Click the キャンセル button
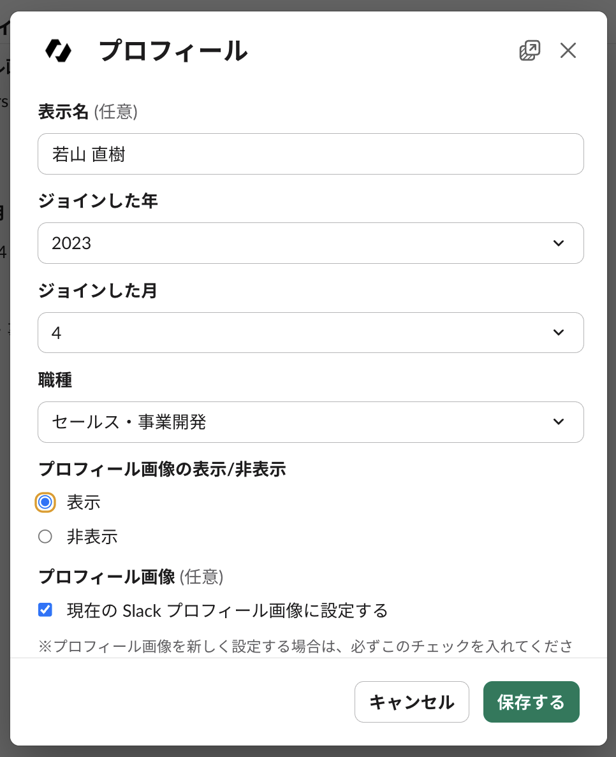 coord(411,702)
